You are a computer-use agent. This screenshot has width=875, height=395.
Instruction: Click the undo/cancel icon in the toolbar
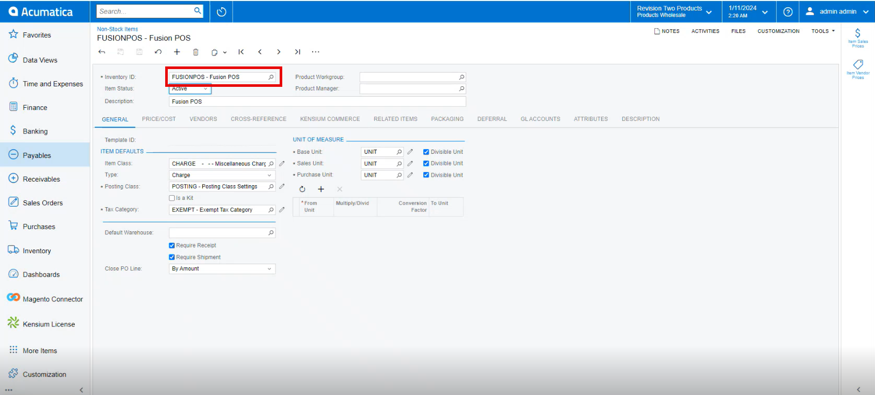(x=158, y=52)
